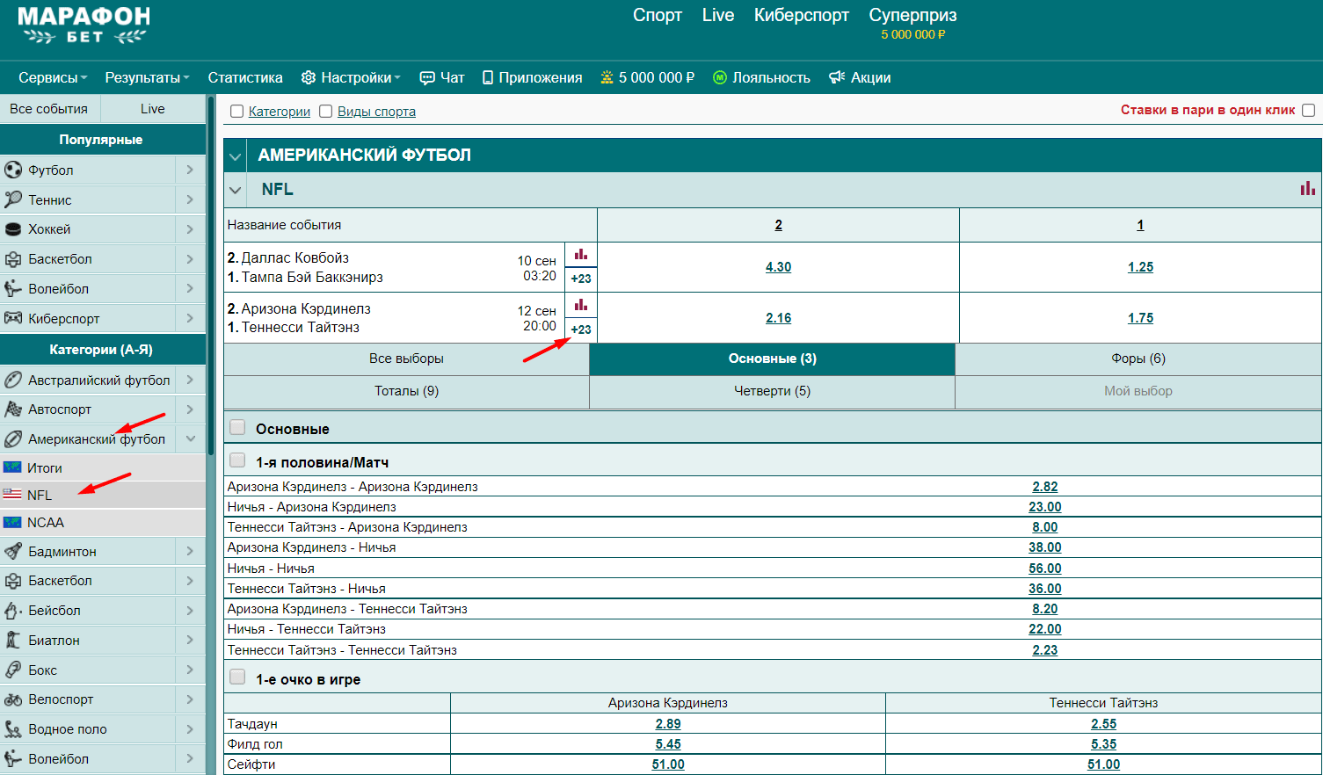
Task: Click the NFL league statistics chart icon
Action: tap(1308, 188)
